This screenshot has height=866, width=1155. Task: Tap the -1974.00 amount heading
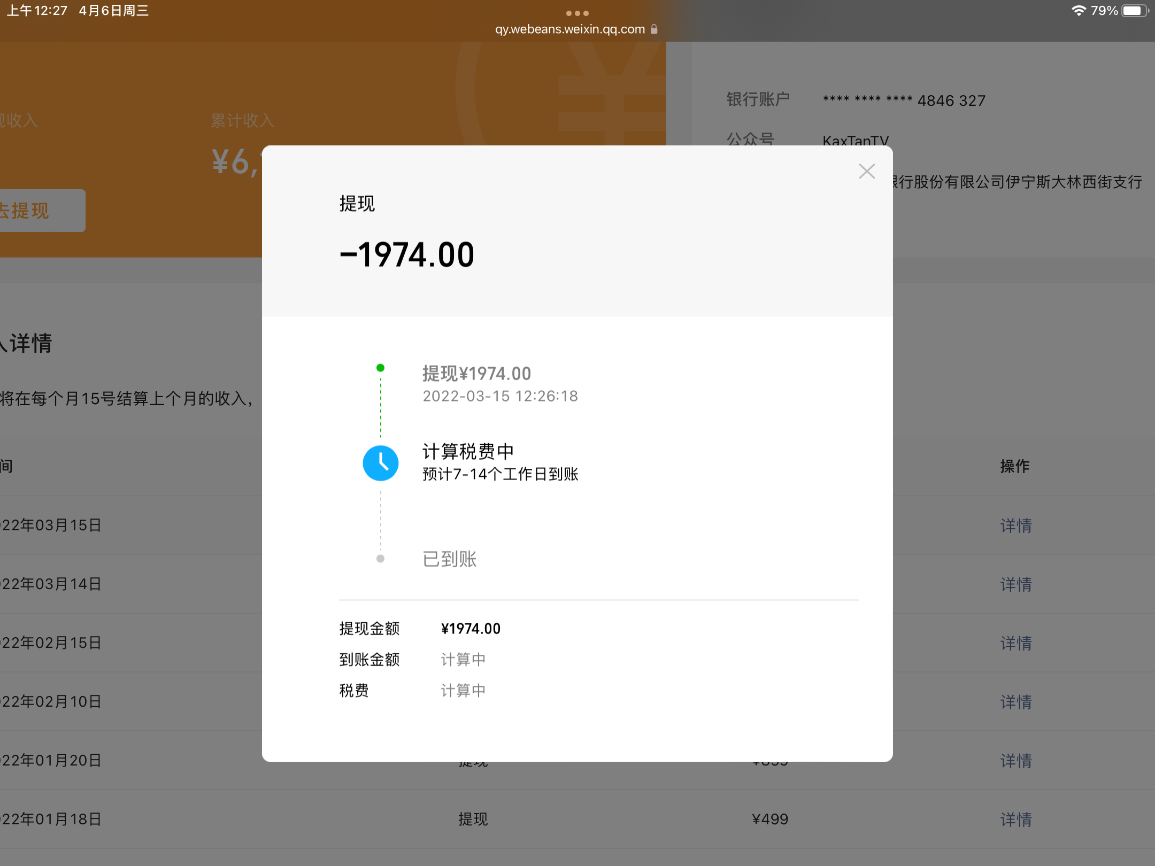click(407, 254)
